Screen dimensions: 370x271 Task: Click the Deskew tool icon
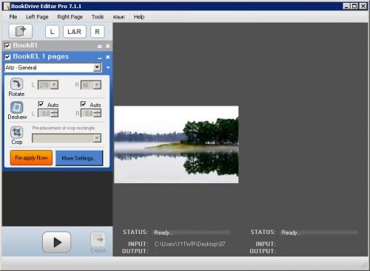16,107
